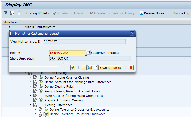The height and width of the screenshot is (117, 191).
Task: Collapse the Clearing Differences node
Action: coord(30,105)
